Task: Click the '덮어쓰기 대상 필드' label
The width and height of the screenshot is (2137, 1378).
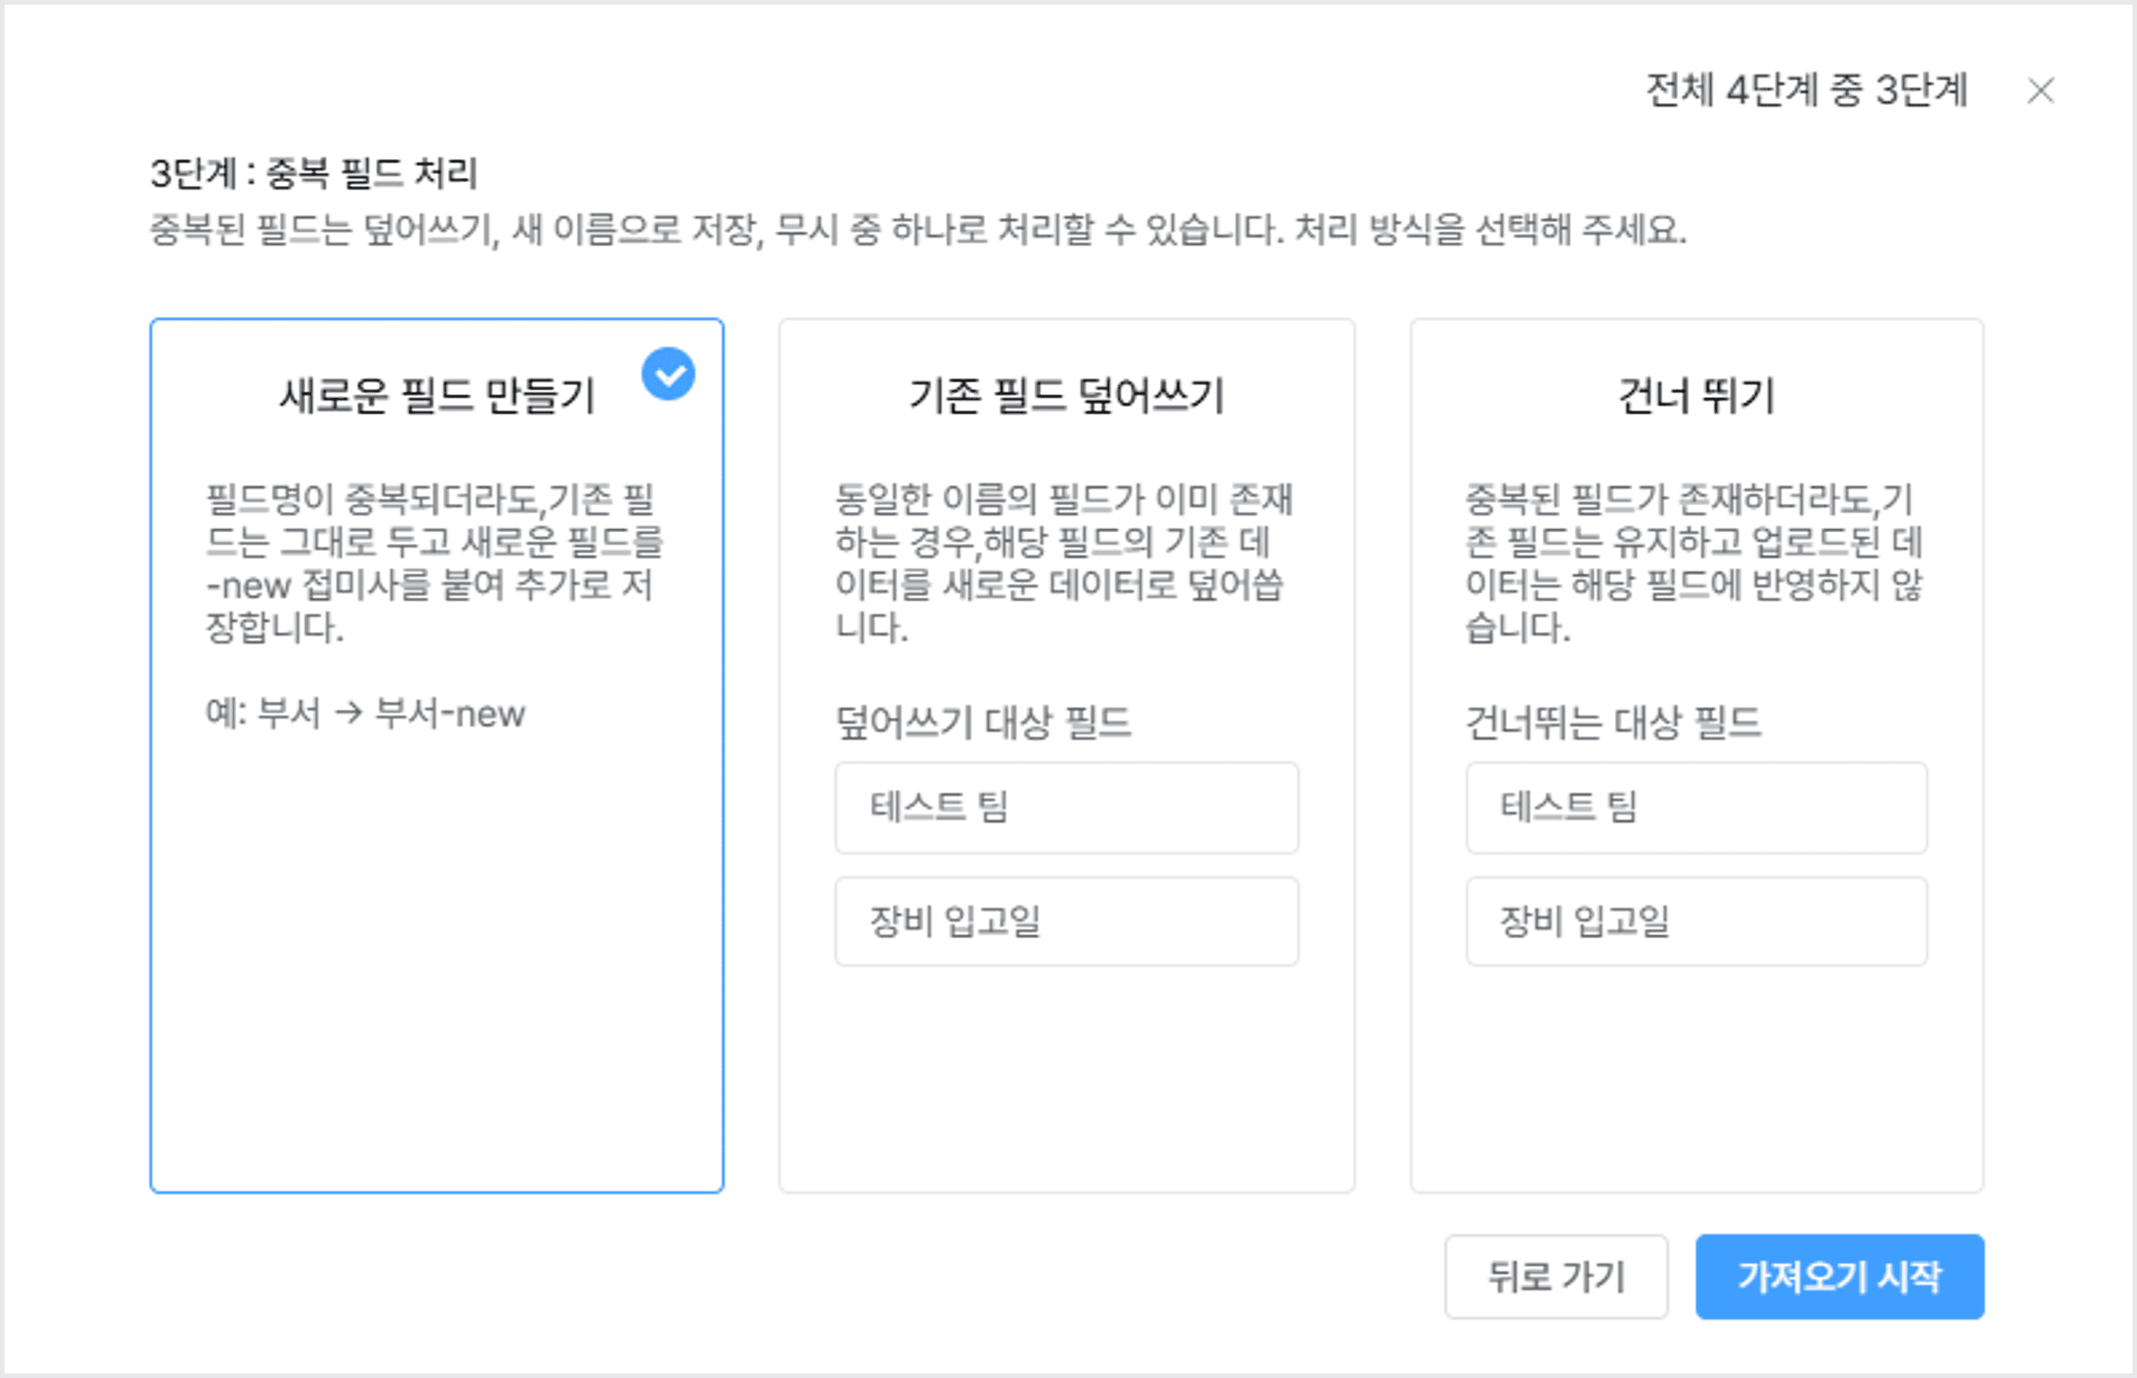Action: tap(982, 722)
